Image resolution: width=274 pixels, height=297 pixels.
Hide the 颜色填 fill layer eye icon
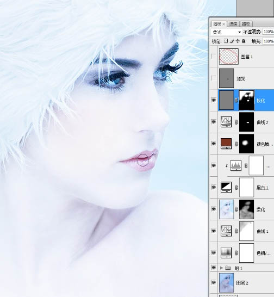(214, 144)
